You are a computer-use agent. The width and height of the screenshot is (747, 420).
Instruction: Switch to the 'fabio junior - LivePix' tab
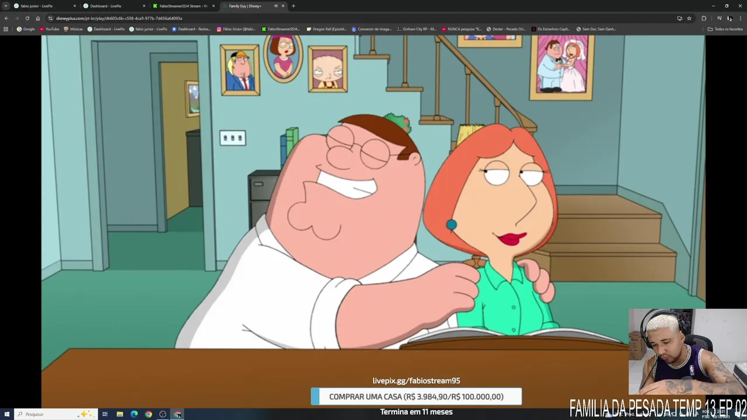44,6
